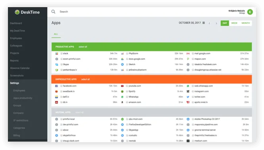Image resolution: width=264 pixels, height=150 pixels.
Task: Click the youtube.com icon
Action: coord(122,86)
